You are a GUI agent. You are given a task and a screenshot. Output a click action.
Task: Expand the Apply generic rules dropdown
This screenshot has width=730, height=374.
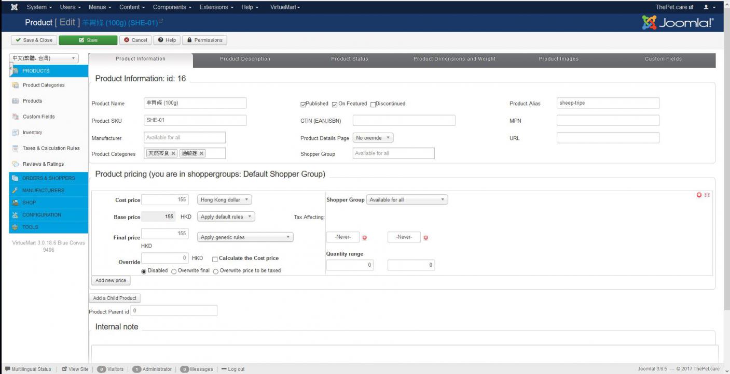coord(245,237)
